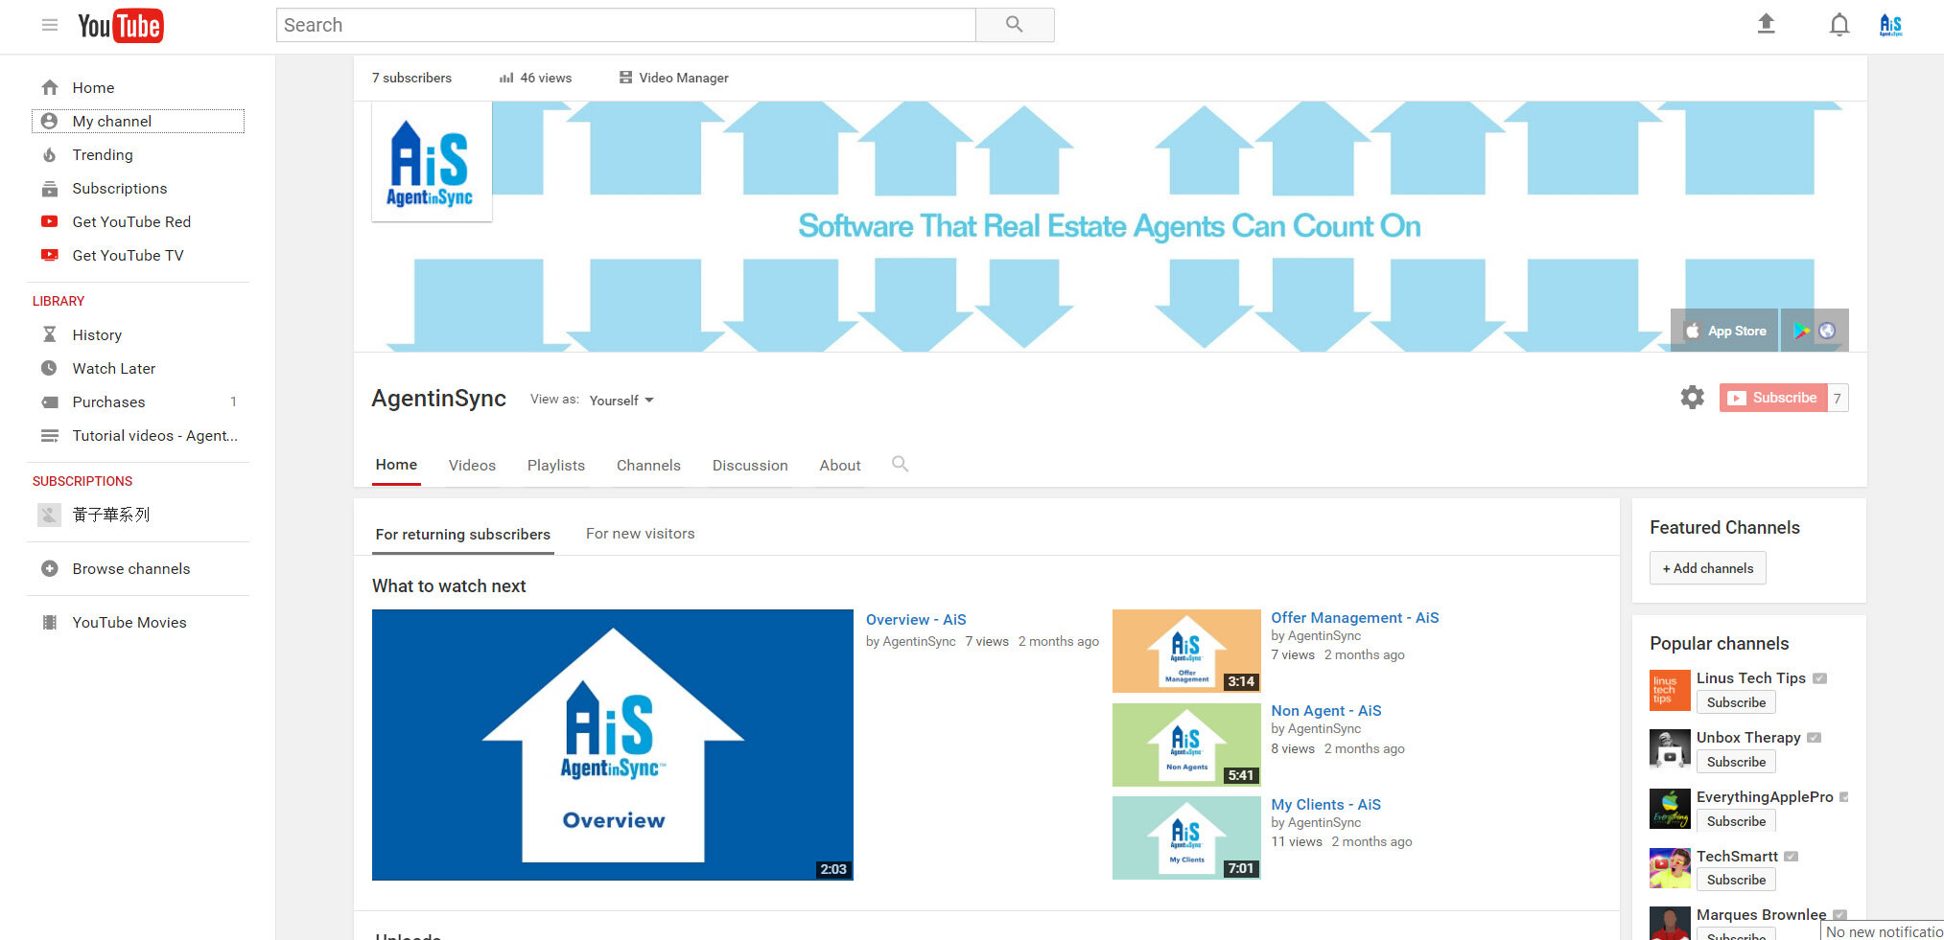Open channel settings gear icon
Viewport: 1944px width, 940px height.
point(1693,398)
